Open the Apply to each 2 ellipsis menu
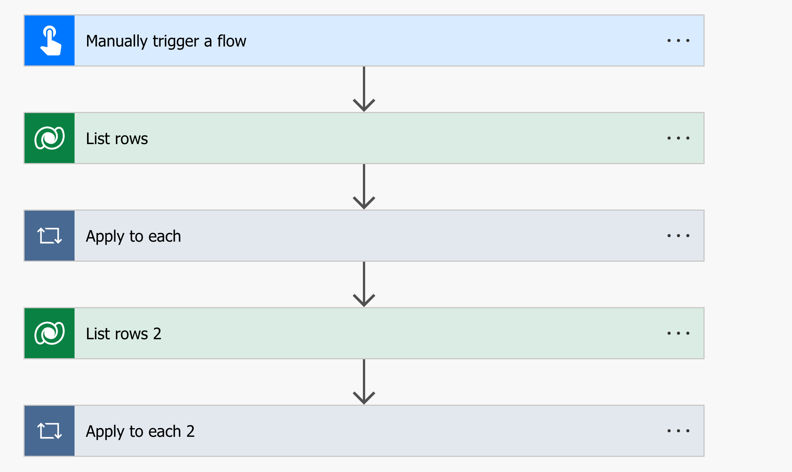The height and width of the screenshot is (472, 792). tap(678, 431)
